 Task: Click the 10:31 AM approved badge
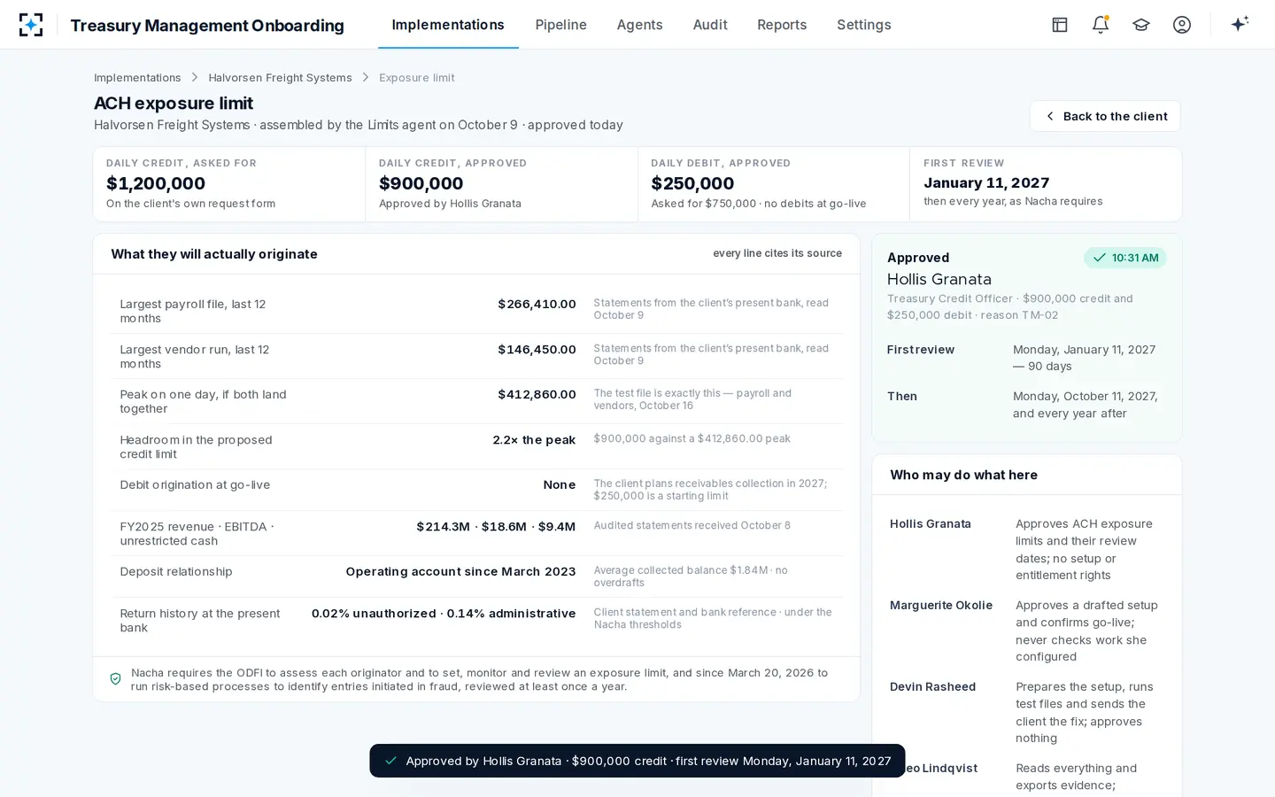pos(1125,258)
